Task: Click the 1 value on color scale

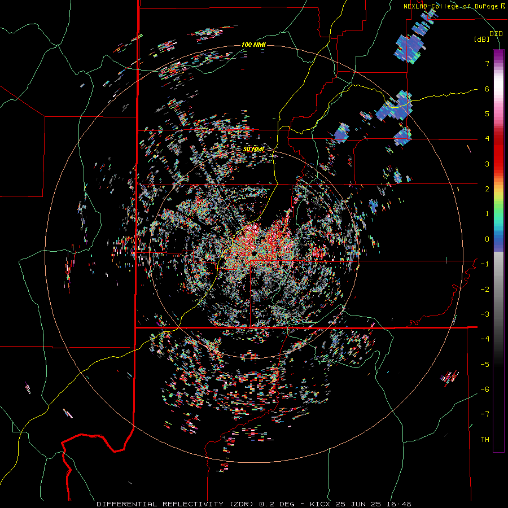Action: [x=487, y=214]
